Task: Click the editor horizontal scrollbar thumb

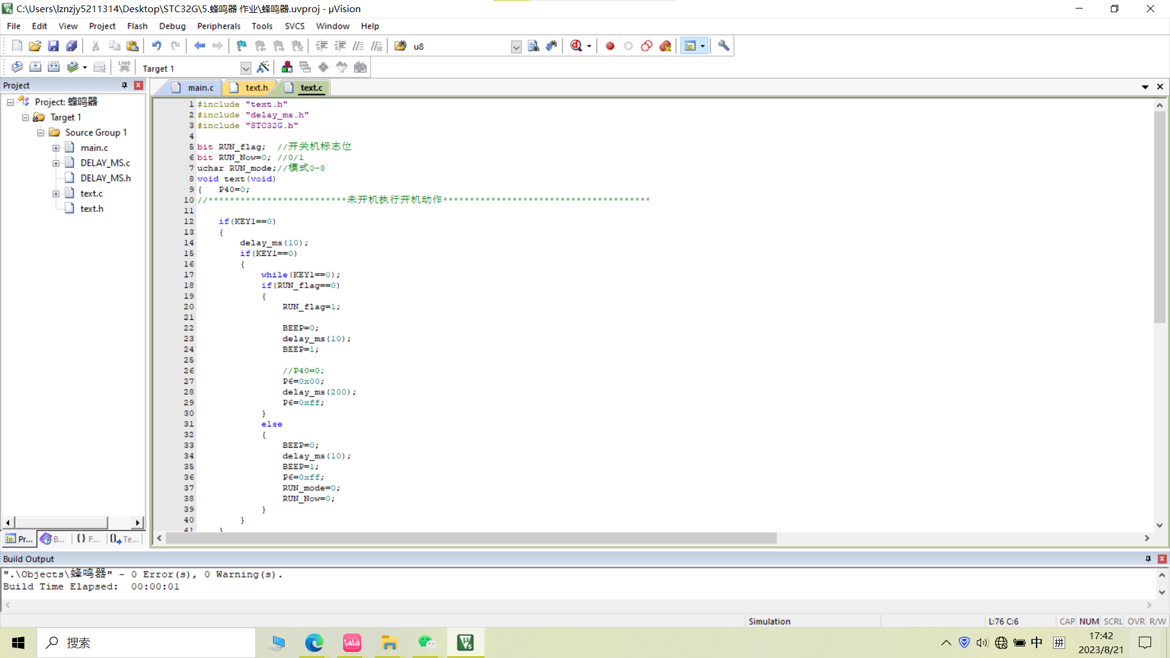Action: click(x=471, y=539)
